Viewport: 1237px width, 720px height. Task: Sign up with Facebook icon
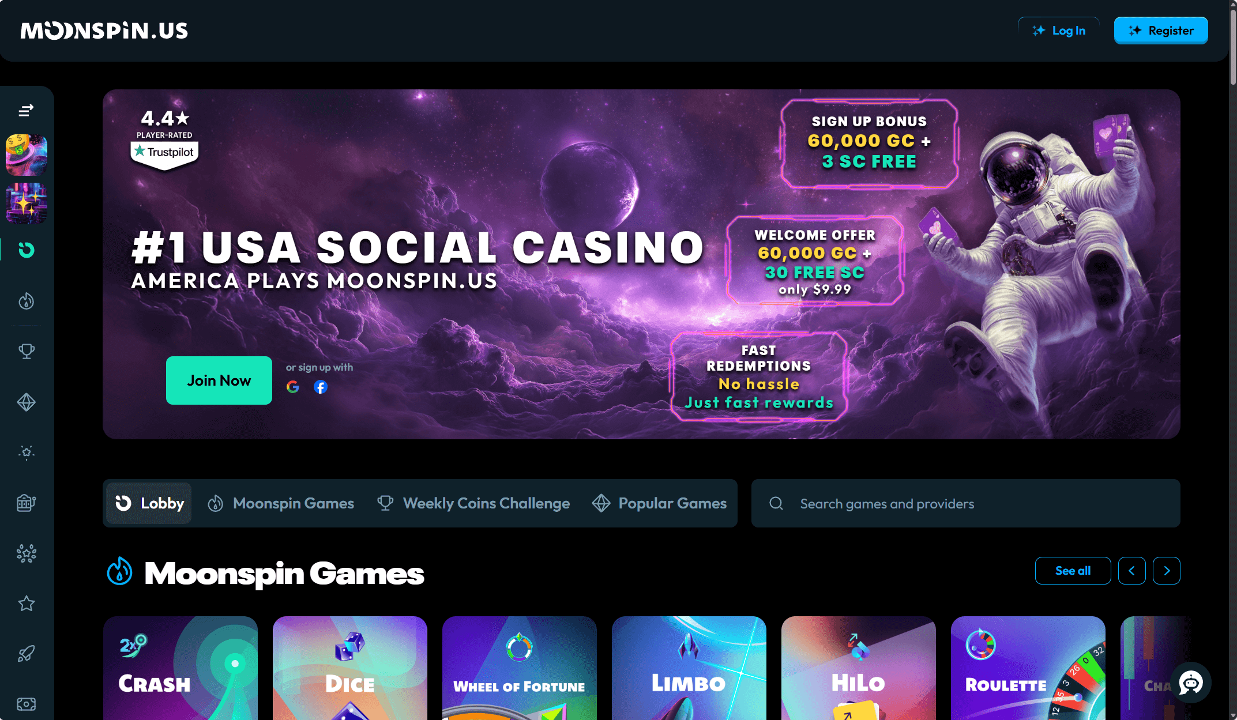click(321, 387)
